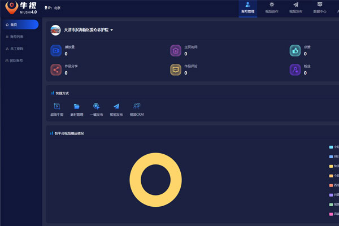Launch the 智能发布 paper plane shortcut

point(116,106)
